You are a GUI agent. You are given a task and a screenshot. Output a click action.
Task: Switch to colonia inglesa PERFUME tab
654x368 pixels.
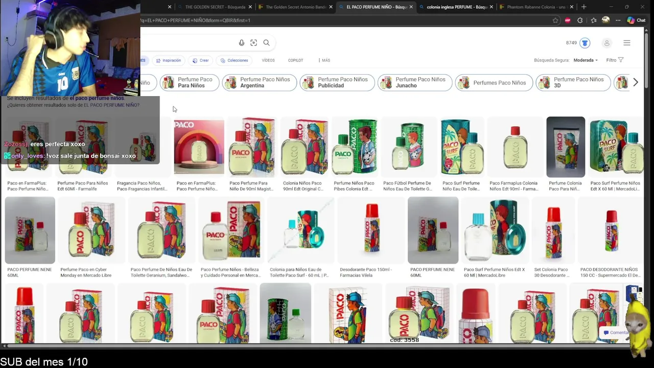(x=456, y=7)
